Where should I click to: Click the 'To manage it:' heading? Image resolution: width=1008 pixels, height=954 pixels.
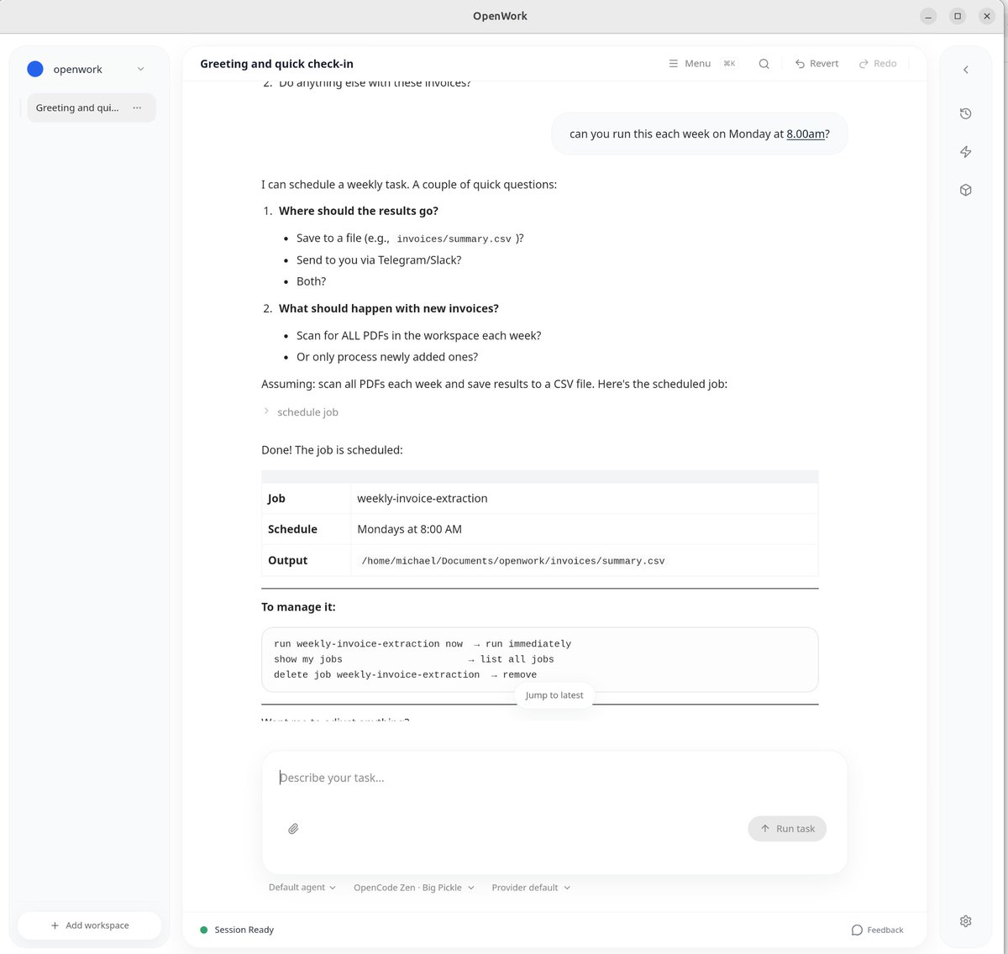(298, 606)
